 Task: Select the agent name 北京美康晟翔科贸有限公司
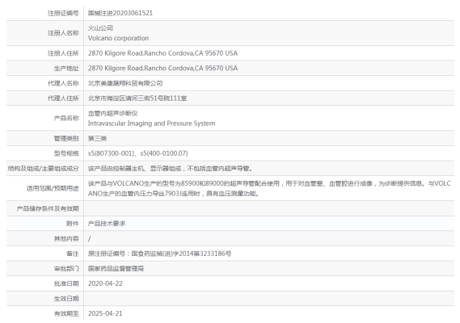125,83
